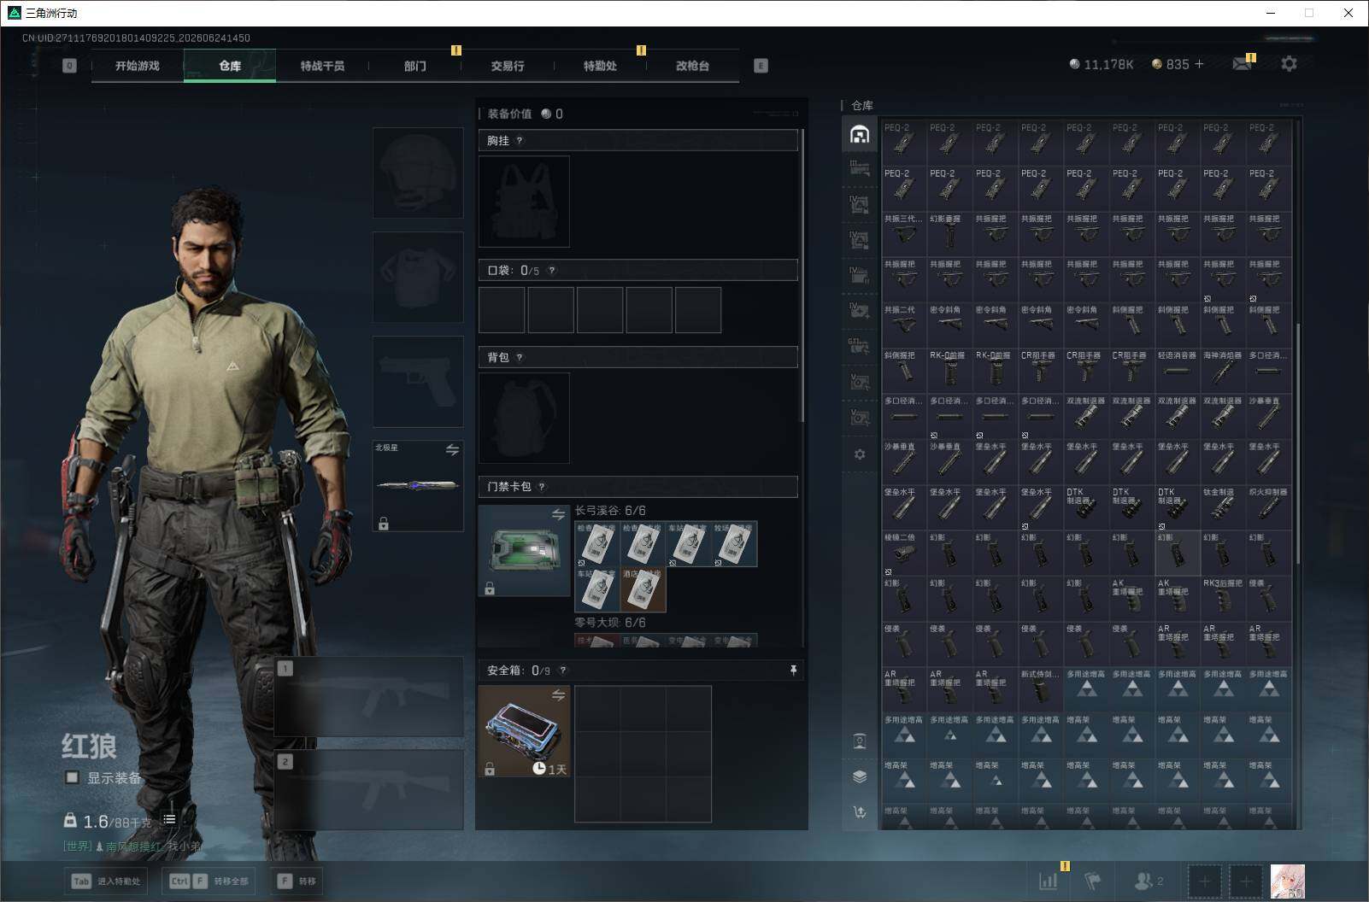
Task: Click the cart upload icon in warehouse sidebar
Action: point(860,812)
